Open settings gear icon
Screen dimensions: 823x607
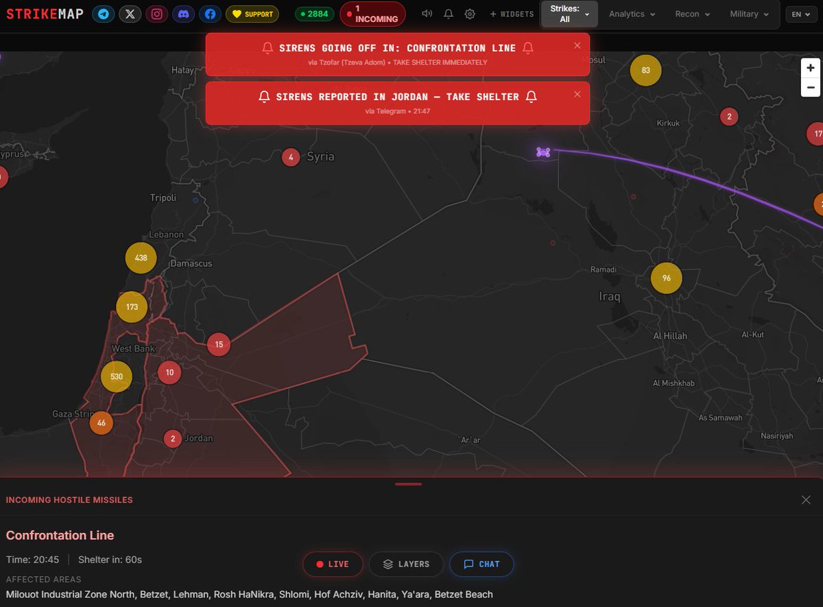[x=470, y=14]
